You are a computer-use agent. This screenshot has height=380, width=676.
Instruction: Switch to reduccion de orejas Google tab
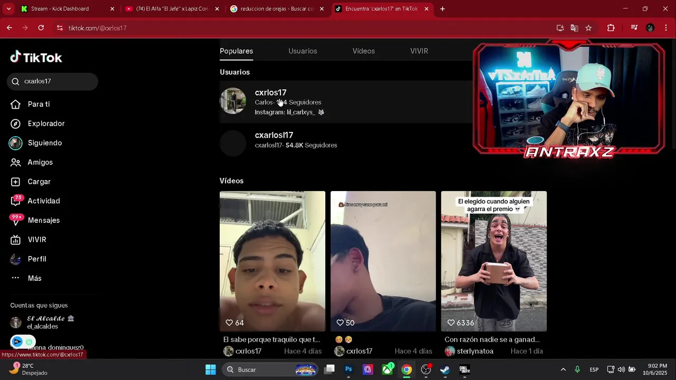[277, 9]
